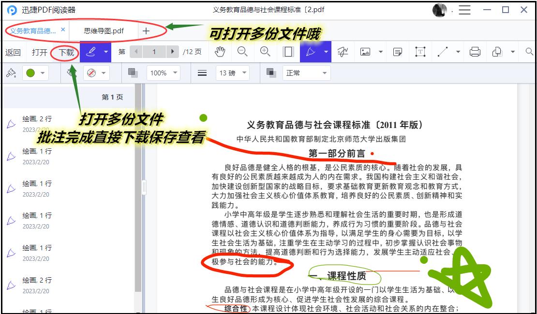The width and height of the screenshot is (537, 314).
Task: Click the fill bucket icon
Action: 71,72
